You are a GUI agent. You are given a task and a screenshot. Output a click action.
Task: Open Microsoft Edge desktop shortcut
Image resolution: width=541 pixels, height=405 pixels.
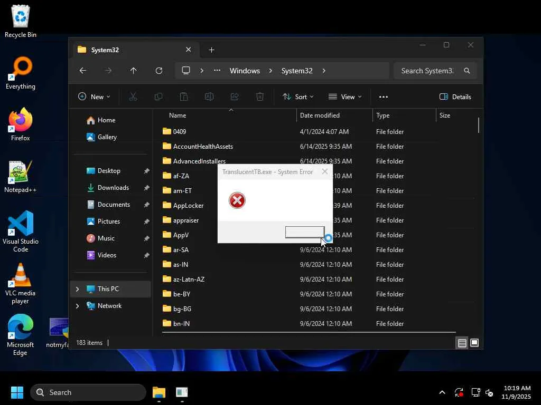click(21, 335)
